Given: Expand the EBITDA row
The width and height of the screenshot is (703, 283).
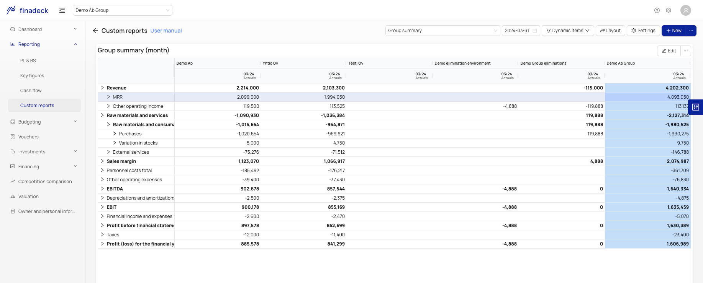Looking at the screenshot, I should pyautogui.click(x=102, y=189).
